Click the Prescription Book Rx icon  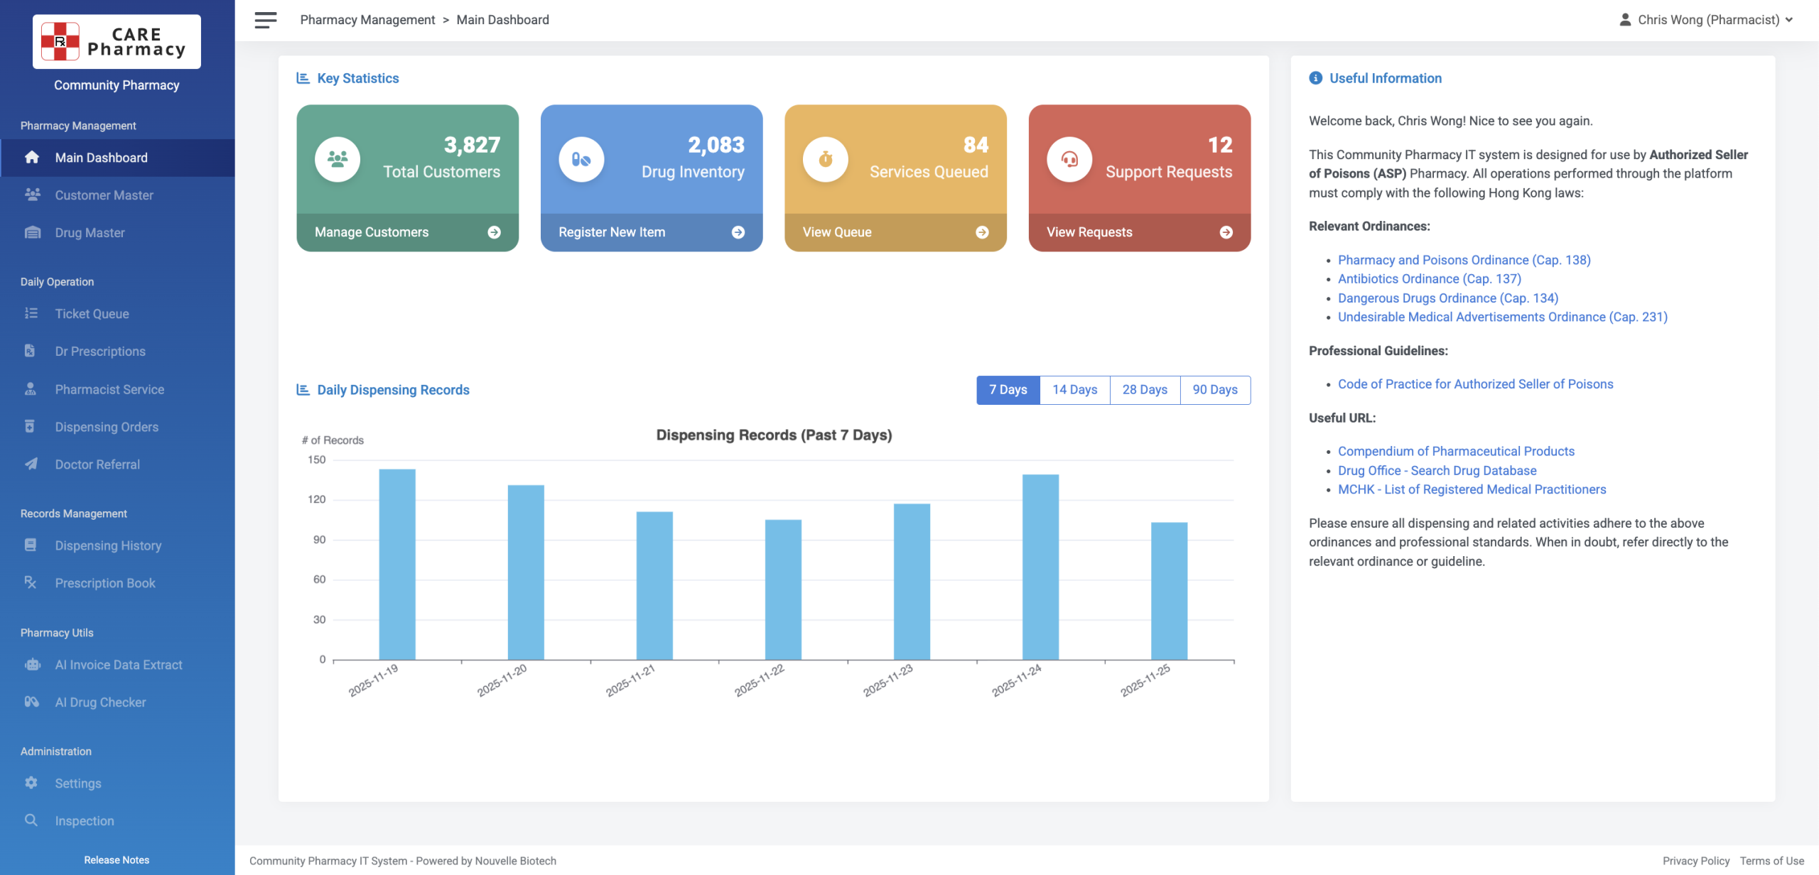31,582
